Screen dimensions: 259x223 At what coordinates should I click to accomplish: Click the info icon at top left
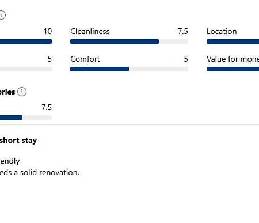click(x=2, y=15)
